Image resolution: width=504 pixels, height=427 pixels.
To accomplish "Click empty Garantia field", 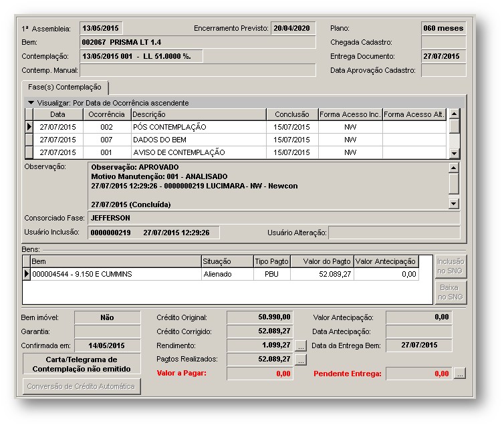I will pyautogui.click(x=108, y=331).
